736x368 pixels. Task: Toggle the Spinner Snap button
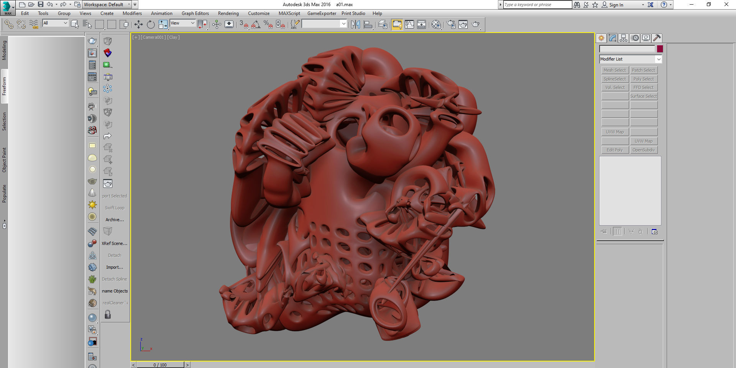[x=281, y=25]
